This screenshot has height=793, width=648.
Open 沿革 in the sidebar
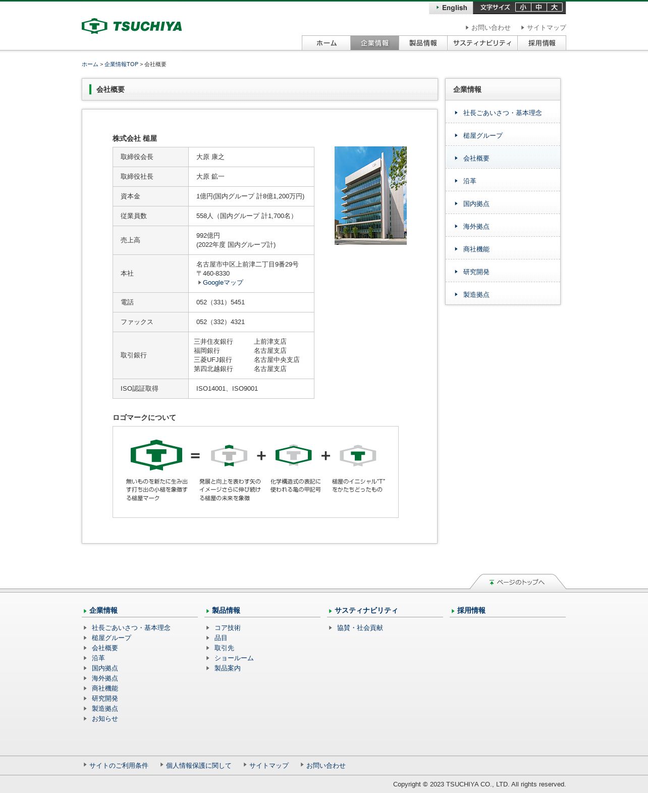pos(503,181)
